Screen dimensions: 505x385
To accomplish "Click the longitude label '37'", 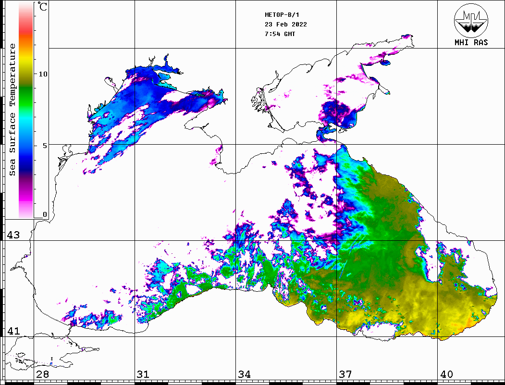I will (x=345, y=374).
